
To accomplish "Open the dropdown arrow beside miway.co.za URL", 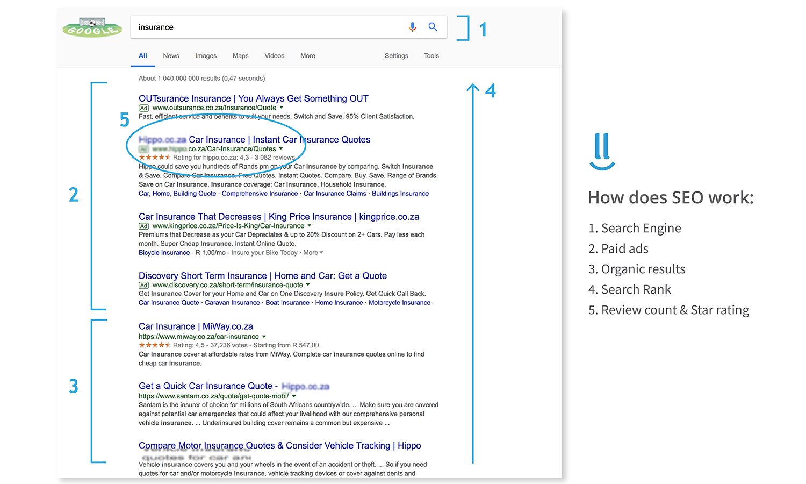I will [264, 337].
